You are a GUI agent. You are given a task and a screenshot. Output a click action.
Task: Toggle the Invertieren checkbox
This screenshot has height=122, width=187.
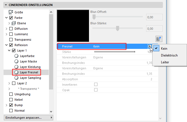[x=96, y=84]
